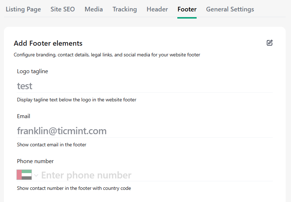Expand the country code dropdown chevron

(36, 175)
